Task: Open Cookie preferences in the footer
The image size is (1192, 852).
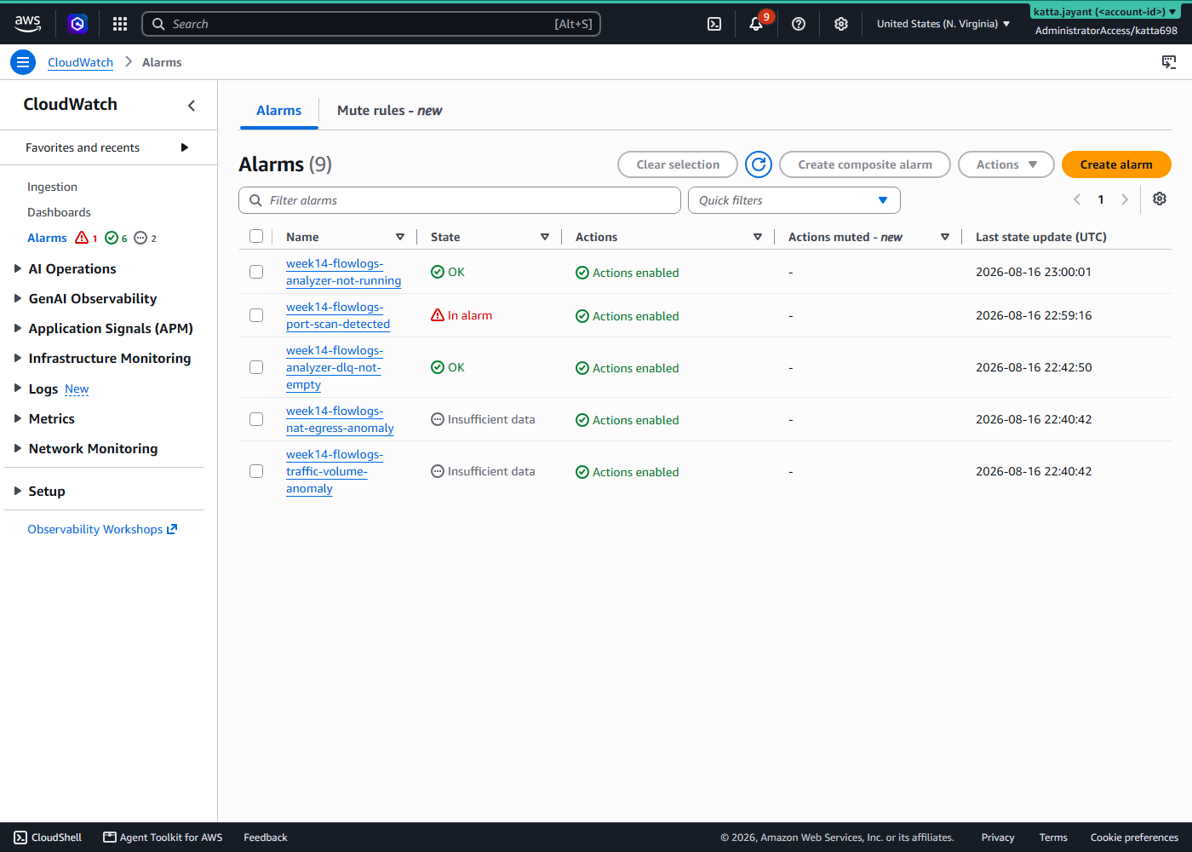Action: coord(1134,838)
